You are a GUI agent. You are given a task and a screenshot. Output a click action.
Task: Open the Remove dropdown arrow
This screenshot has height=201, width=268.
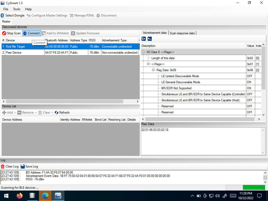(x=36, y=113)
